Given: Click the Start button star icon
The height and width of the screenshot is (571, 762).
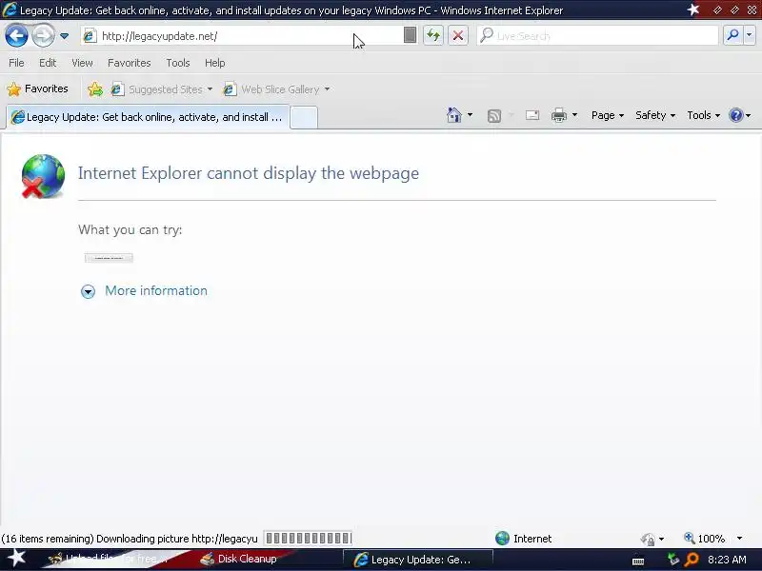Looking at the screenshot, I should tap(16, 558).
